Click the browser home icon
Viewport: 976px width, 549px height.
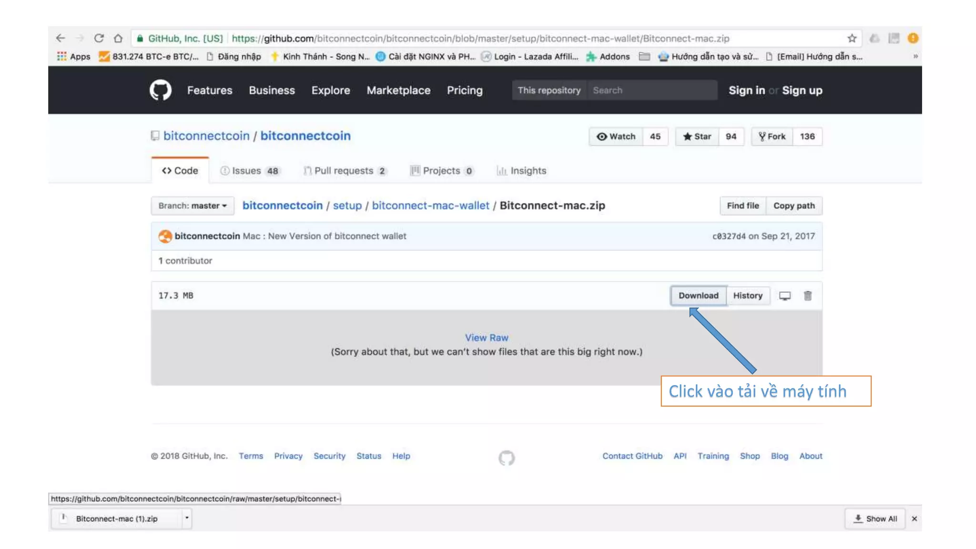pyautogui.click(x=118, y=39)
